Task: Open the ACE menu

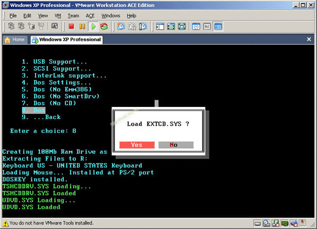Action: coord(90,16)
